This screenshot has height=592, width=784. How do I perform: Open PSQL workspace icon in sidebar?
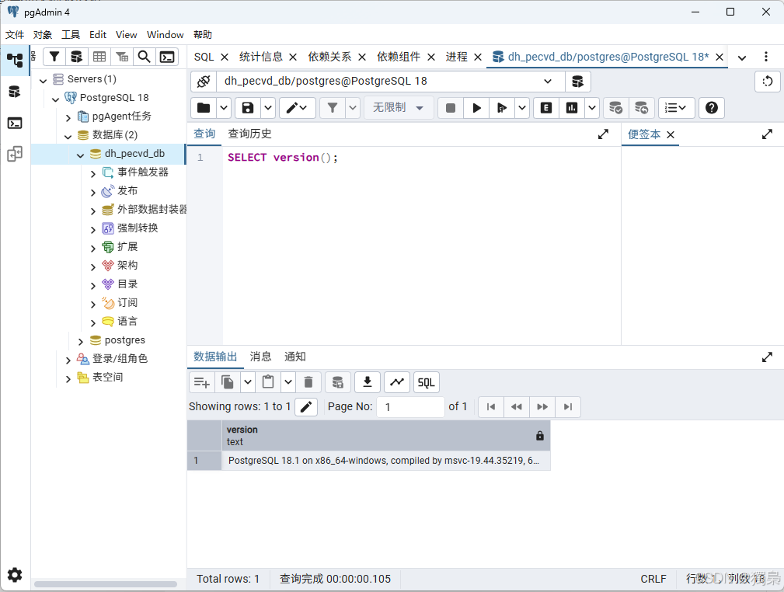pyautogui.click(x=15, y=123)
